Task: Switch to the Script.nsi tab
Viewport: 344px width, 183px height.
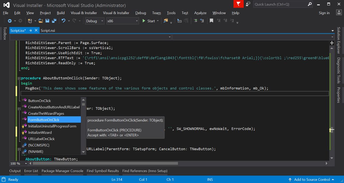Action: [48, 30]
